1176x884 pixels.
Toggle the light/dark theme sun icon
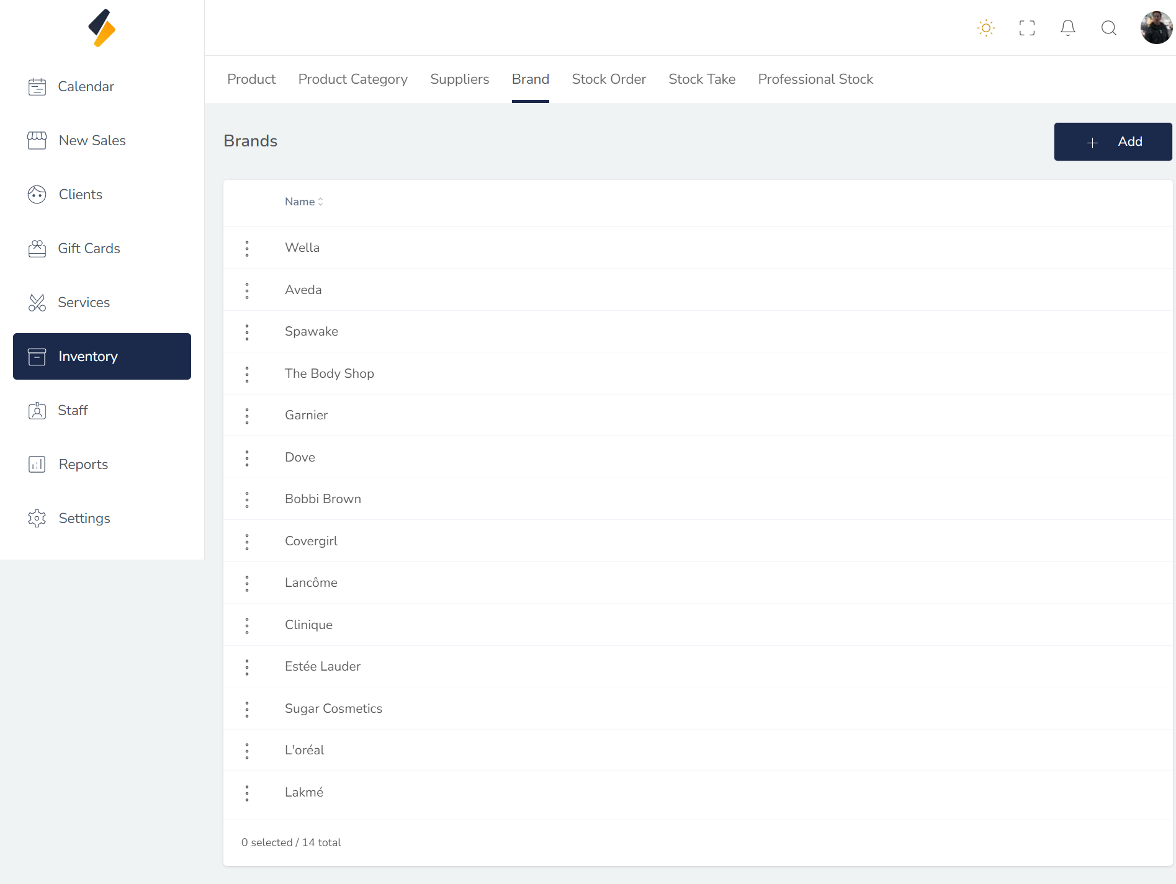(x=985, y=28)
